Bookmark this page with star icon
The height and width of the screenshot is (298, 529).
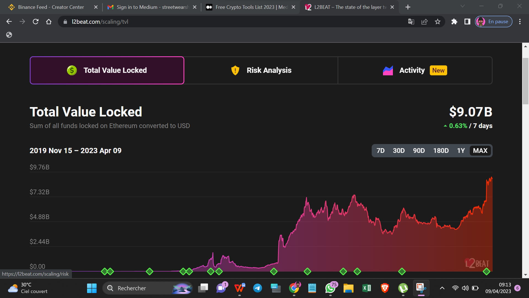point(438,22)
